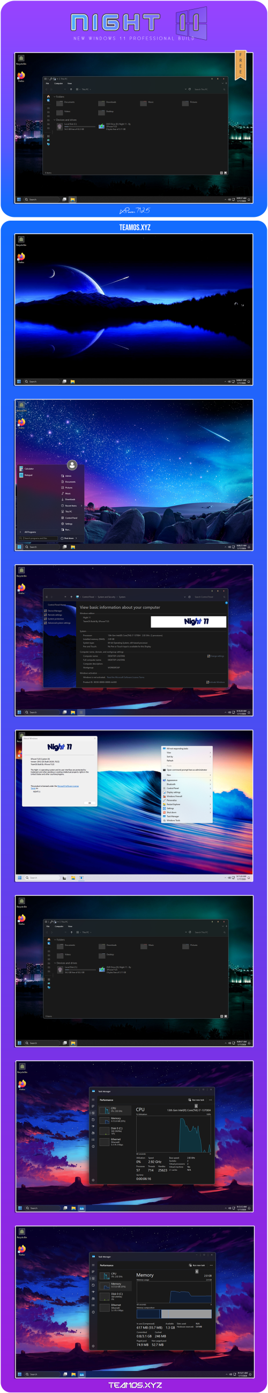Open Downloads from the Start menu list
268x1393 pixels.
[x=68, y=499]
